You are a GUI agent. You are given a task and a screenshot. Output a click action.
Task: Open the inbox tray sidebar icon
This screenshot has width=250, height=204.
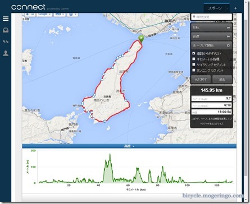tap(6, 30)
